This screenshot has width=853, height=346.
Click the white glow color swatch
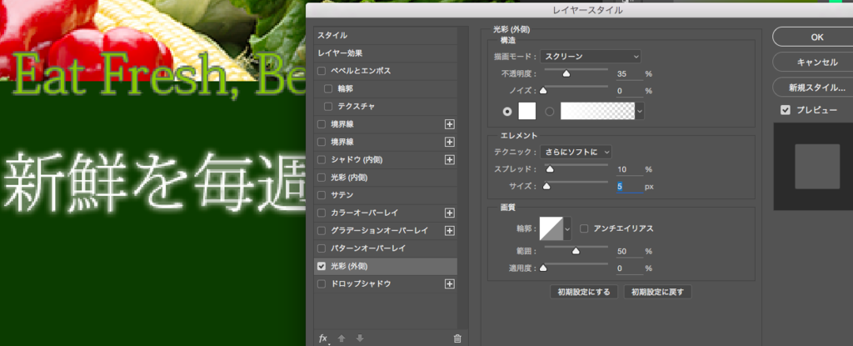click(x=527, y=111)
